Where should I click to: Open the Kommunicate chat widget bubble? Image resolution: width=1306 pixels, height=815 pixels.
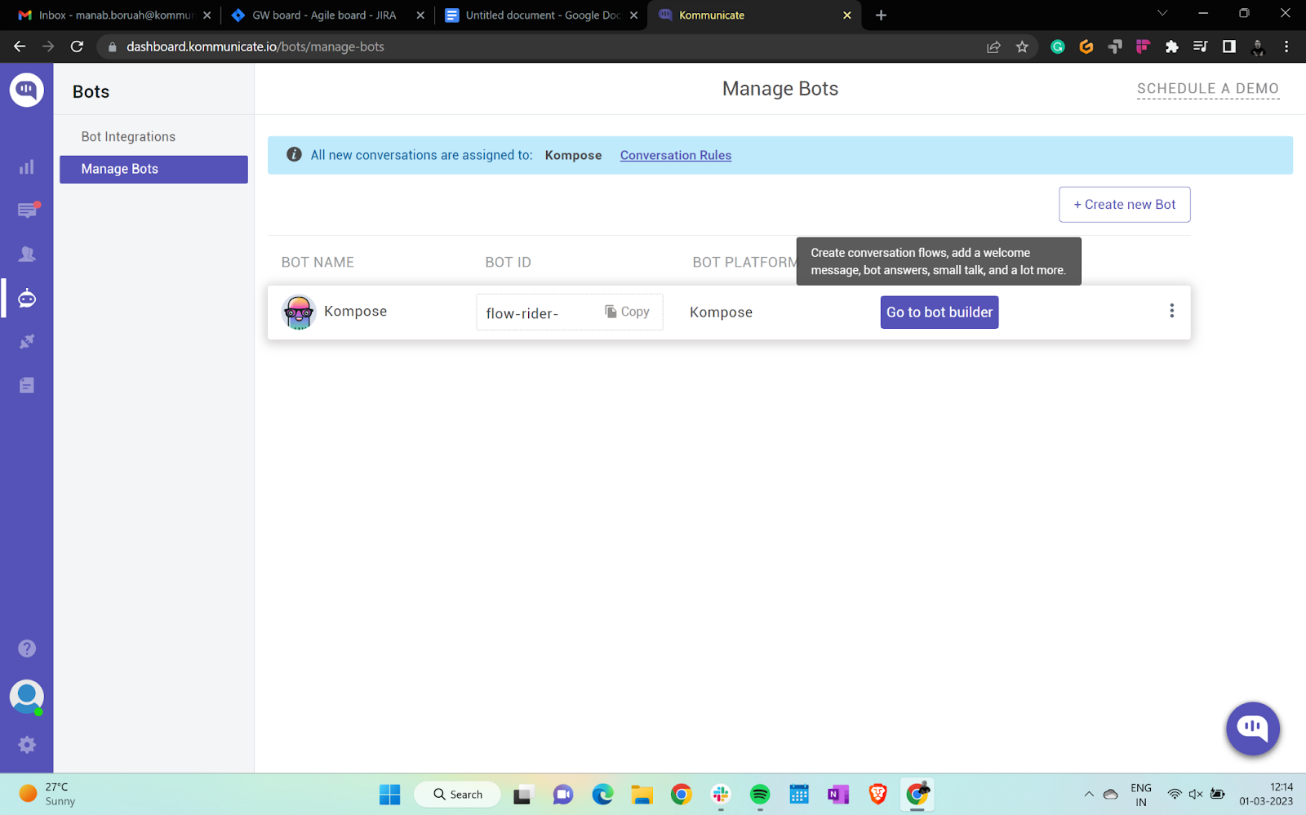tap(1252, 729)
